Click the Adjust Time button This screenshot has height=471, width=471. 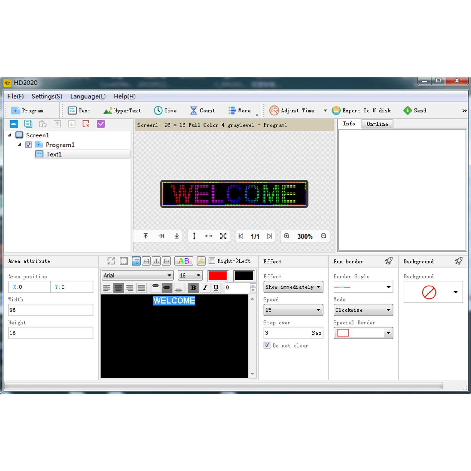[x=292, y=110]
